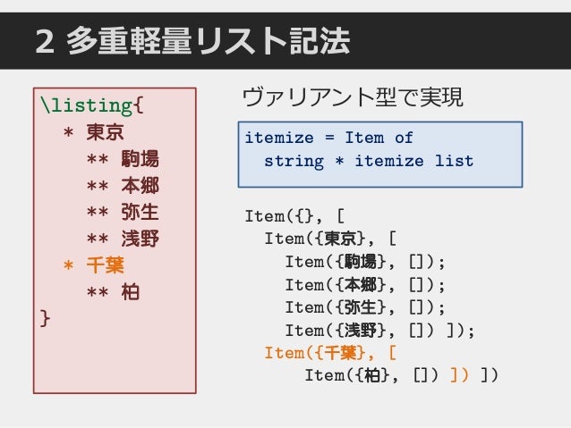Select the slide title '2 多重軽量リスト記法'
The width and height of the screenshot is (571, 428).
click(192, 41)
